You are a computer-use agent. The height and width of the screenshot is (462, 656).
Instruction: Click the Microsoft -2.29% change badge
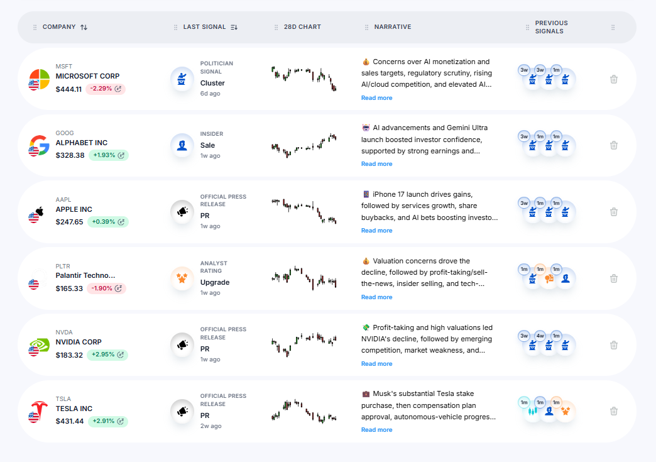[105, 89]
